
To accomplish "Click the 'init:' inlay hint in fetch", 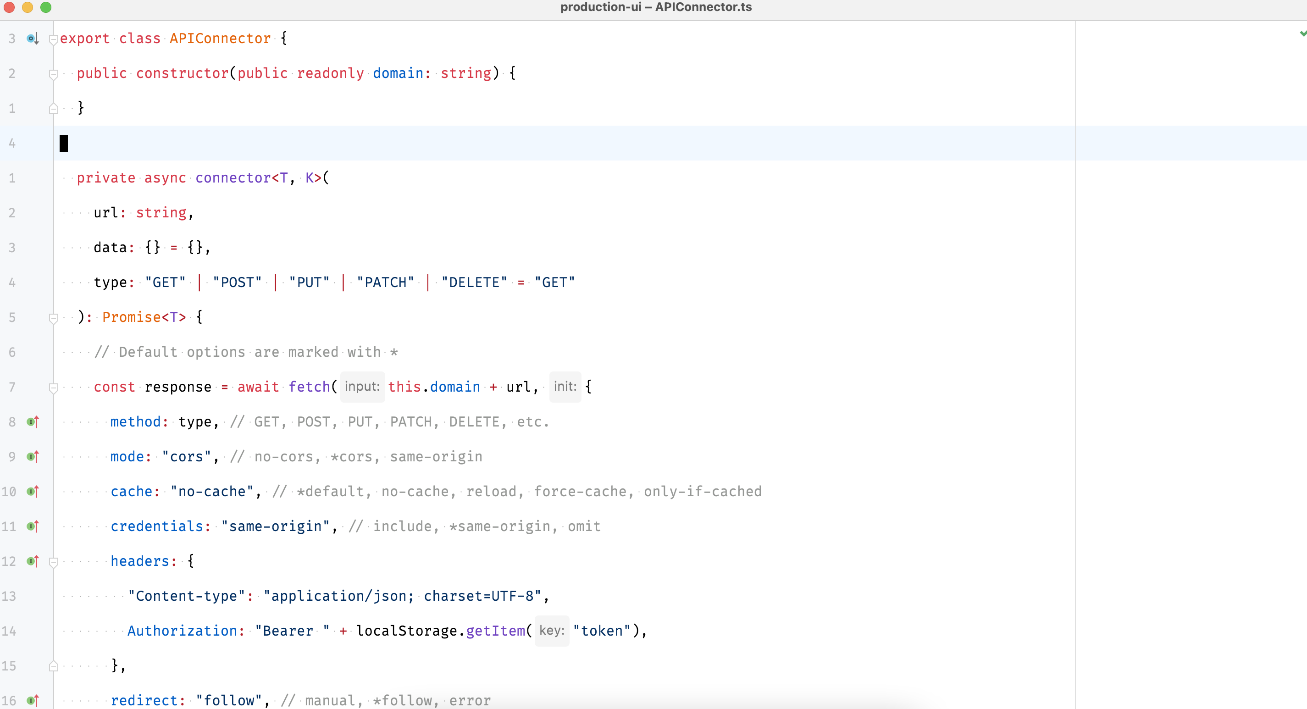I will tap(565, 387).
